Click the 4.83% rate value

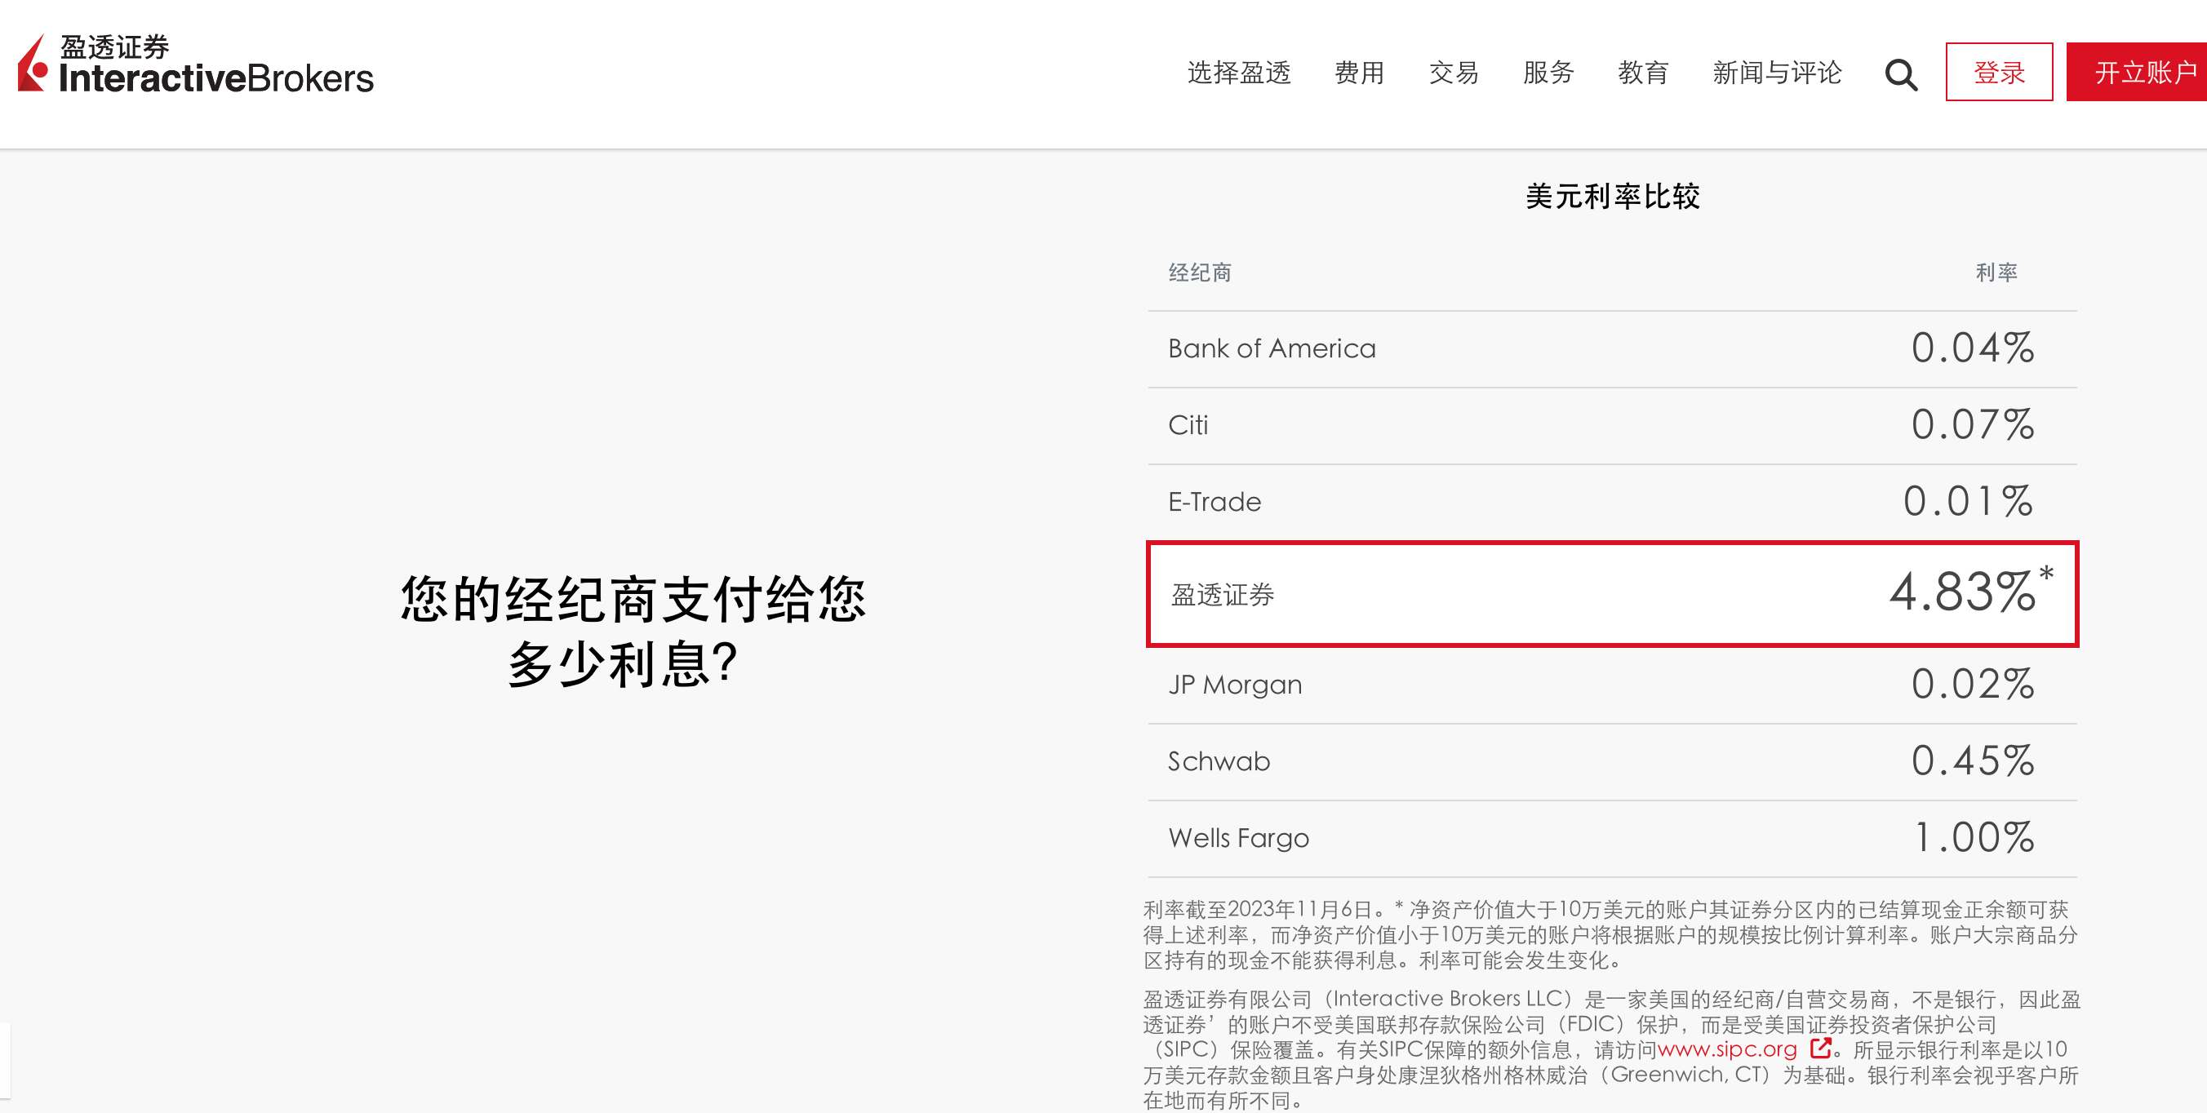pos(1963,592)
